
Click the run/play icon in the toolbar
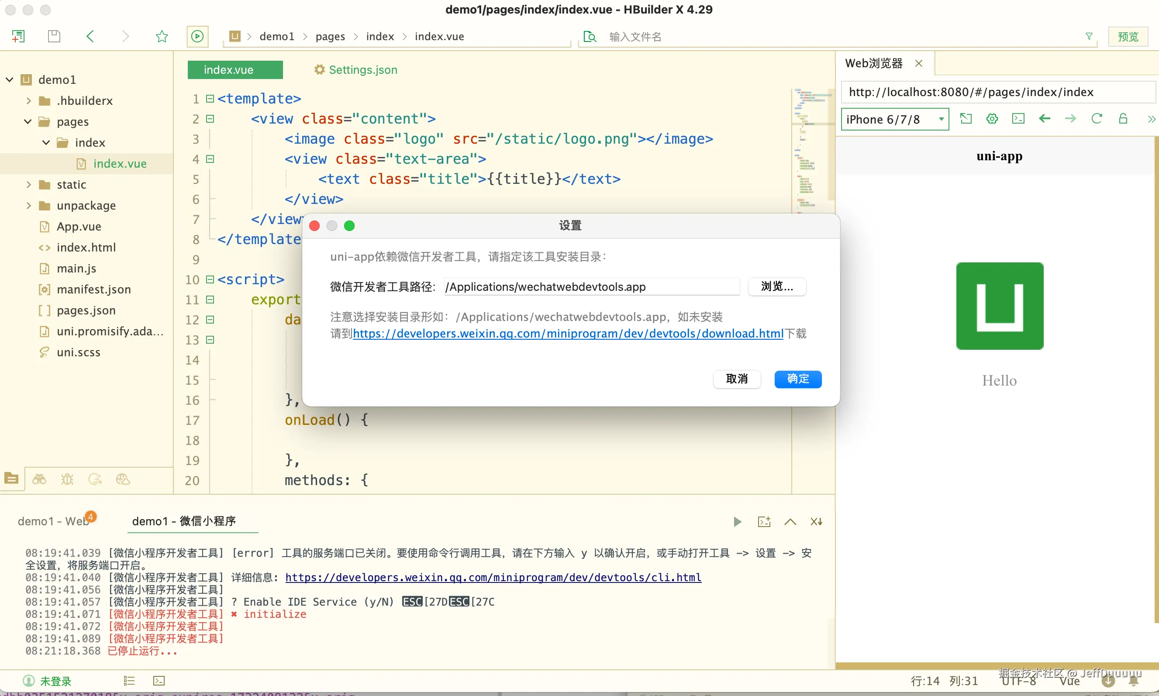(x=197, y=36)
